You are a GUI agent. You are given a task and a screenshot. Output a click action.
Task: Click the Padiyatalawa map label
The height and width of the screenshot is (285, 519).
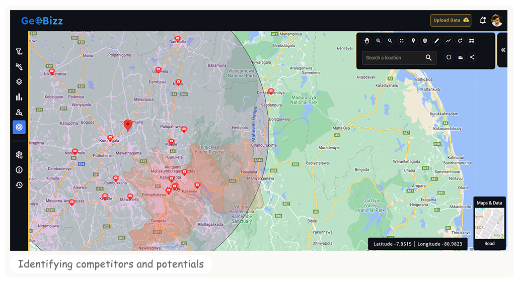tap(317, 163)
